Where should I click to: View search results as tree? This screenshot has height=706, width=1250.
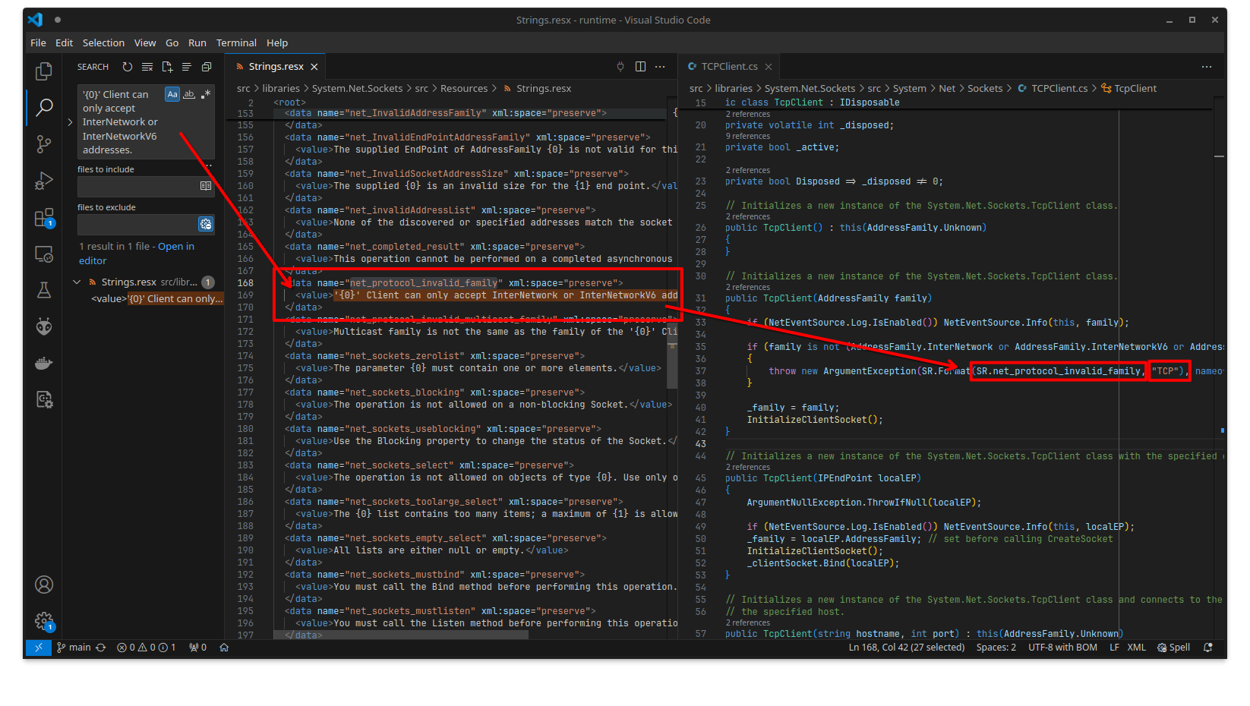(187, 67)
